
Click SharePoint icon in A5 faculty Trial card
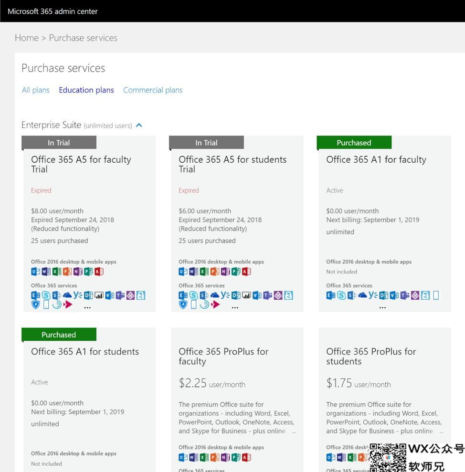coord(57,295)
